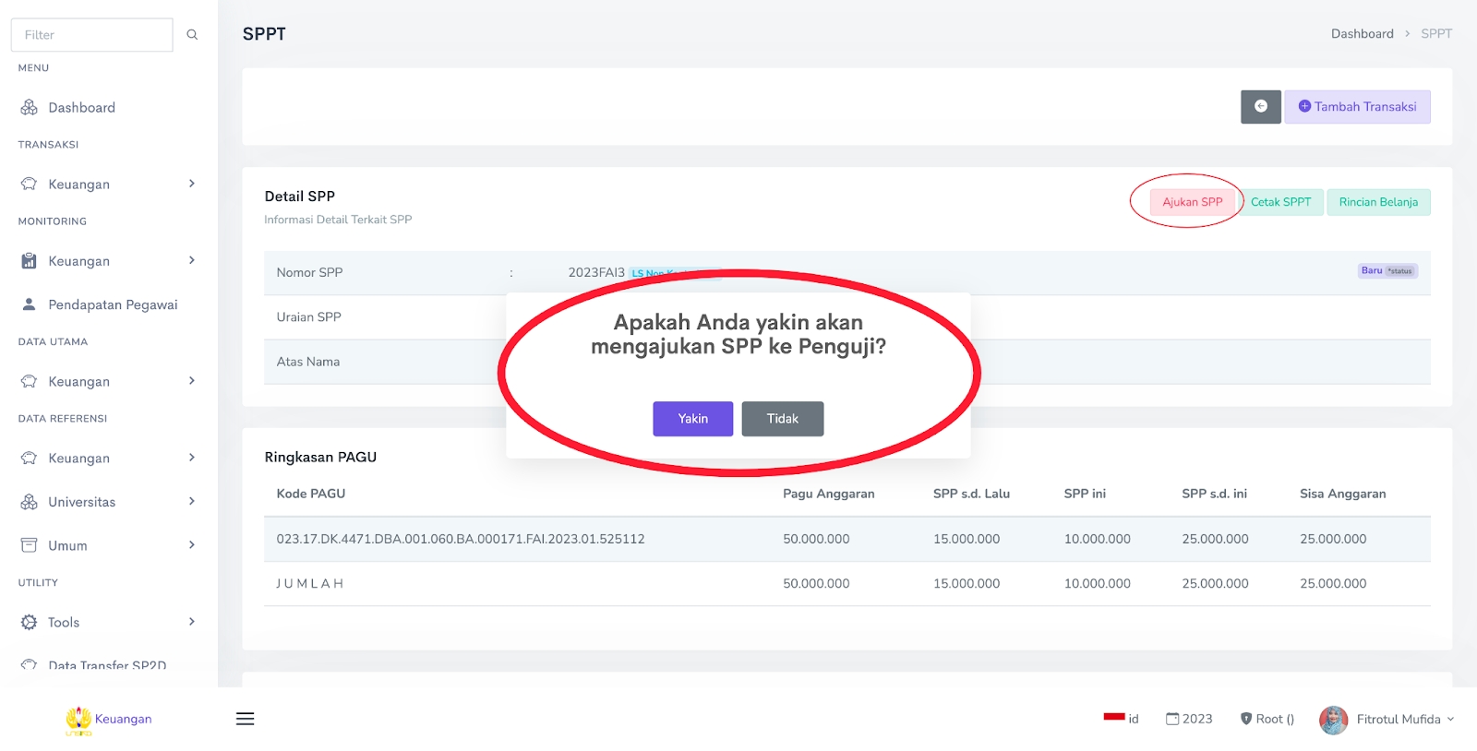Screen dimensions: 1477x751
Task: Click Tambah Transaksi button
Action: [x=1357, y=107]
